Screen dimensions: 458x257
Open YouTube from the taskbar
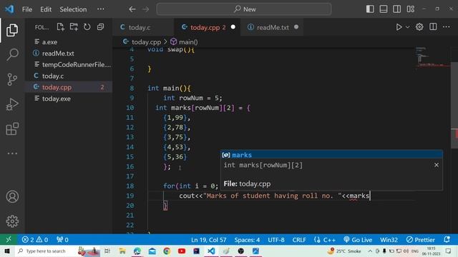click(182, 251)
